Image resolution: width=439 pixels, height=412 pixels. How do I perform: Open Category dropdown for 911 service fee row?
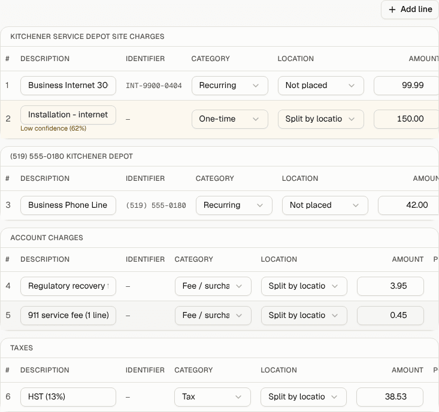tap(213, 316)
